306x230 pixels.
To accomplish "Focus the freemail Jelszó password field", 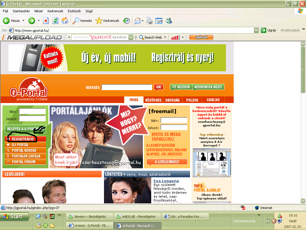I will (174, 127).
